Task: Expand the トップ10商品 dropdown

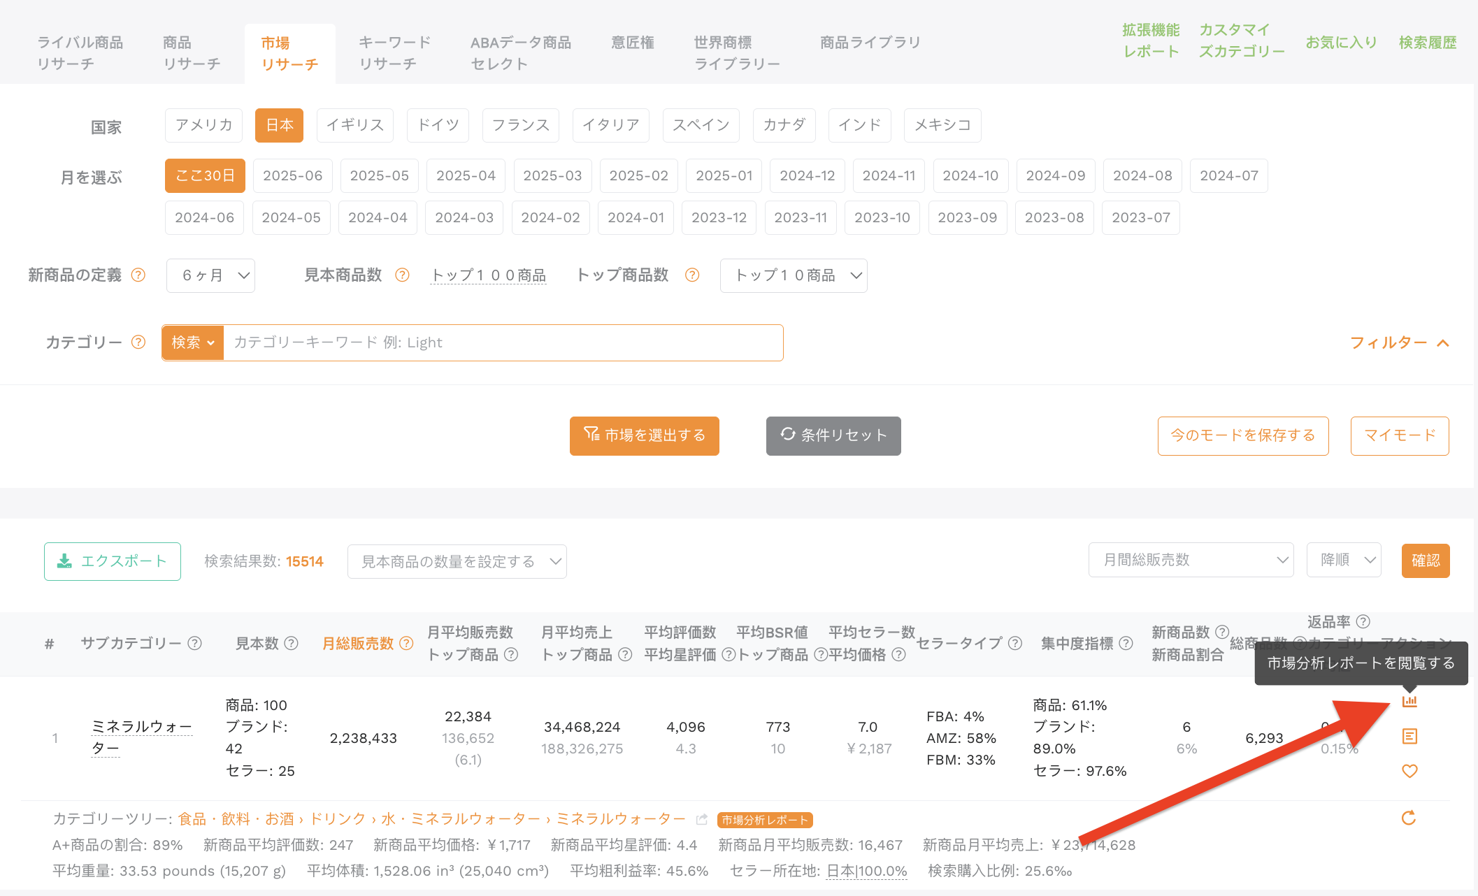Action: 794,275
